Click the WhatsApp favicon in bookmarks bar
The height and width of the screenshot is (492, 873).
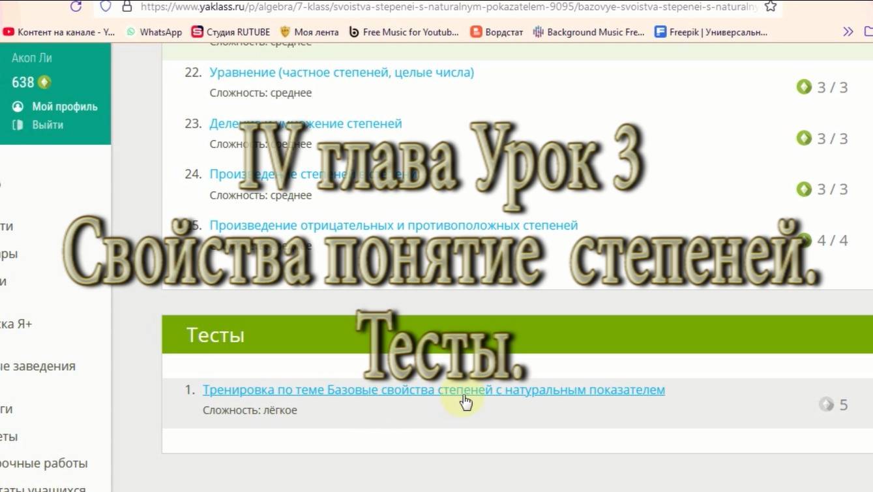click(131, 31)
